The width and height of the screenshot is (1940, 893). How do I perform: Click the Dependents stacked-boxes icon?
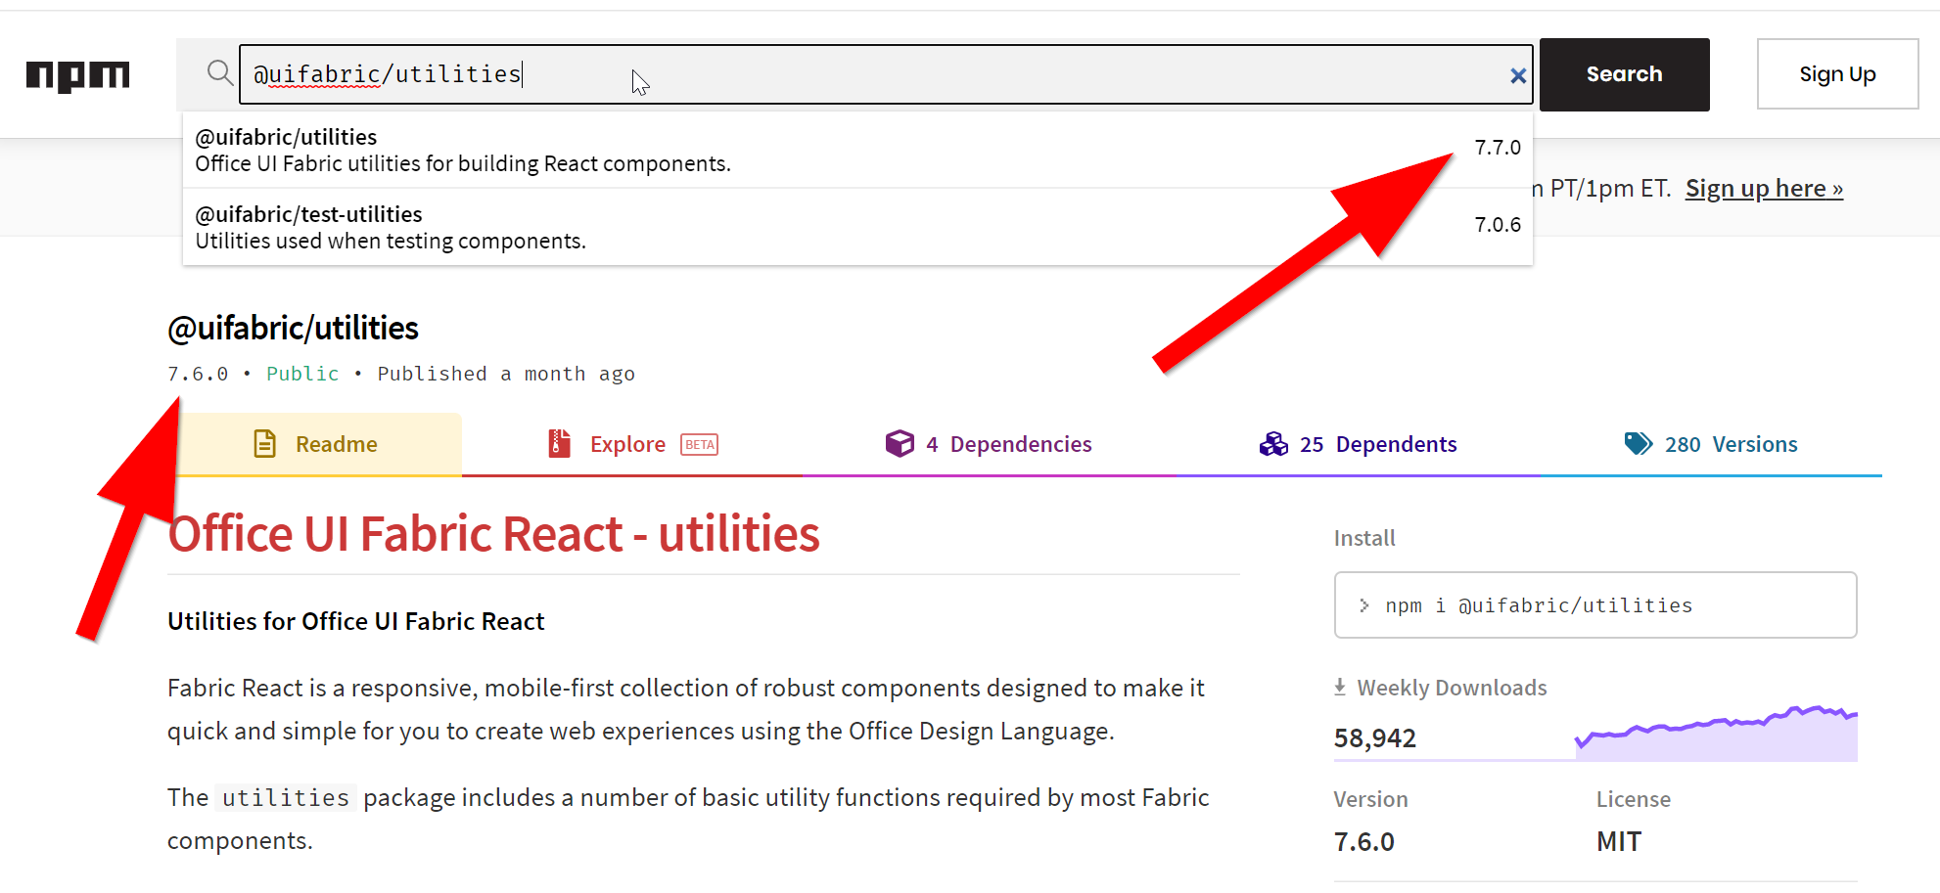point(1273,443)
